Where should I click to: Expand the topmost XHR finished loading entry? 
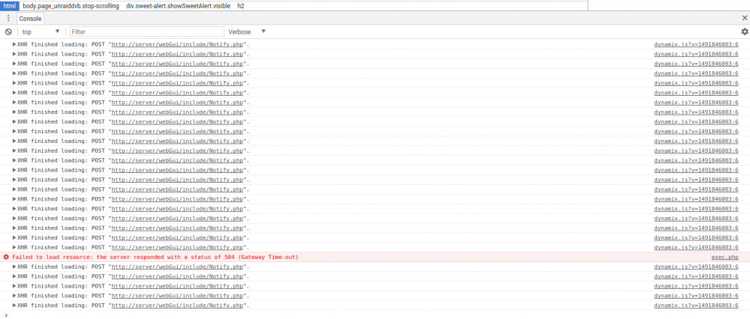coord(14,44)
